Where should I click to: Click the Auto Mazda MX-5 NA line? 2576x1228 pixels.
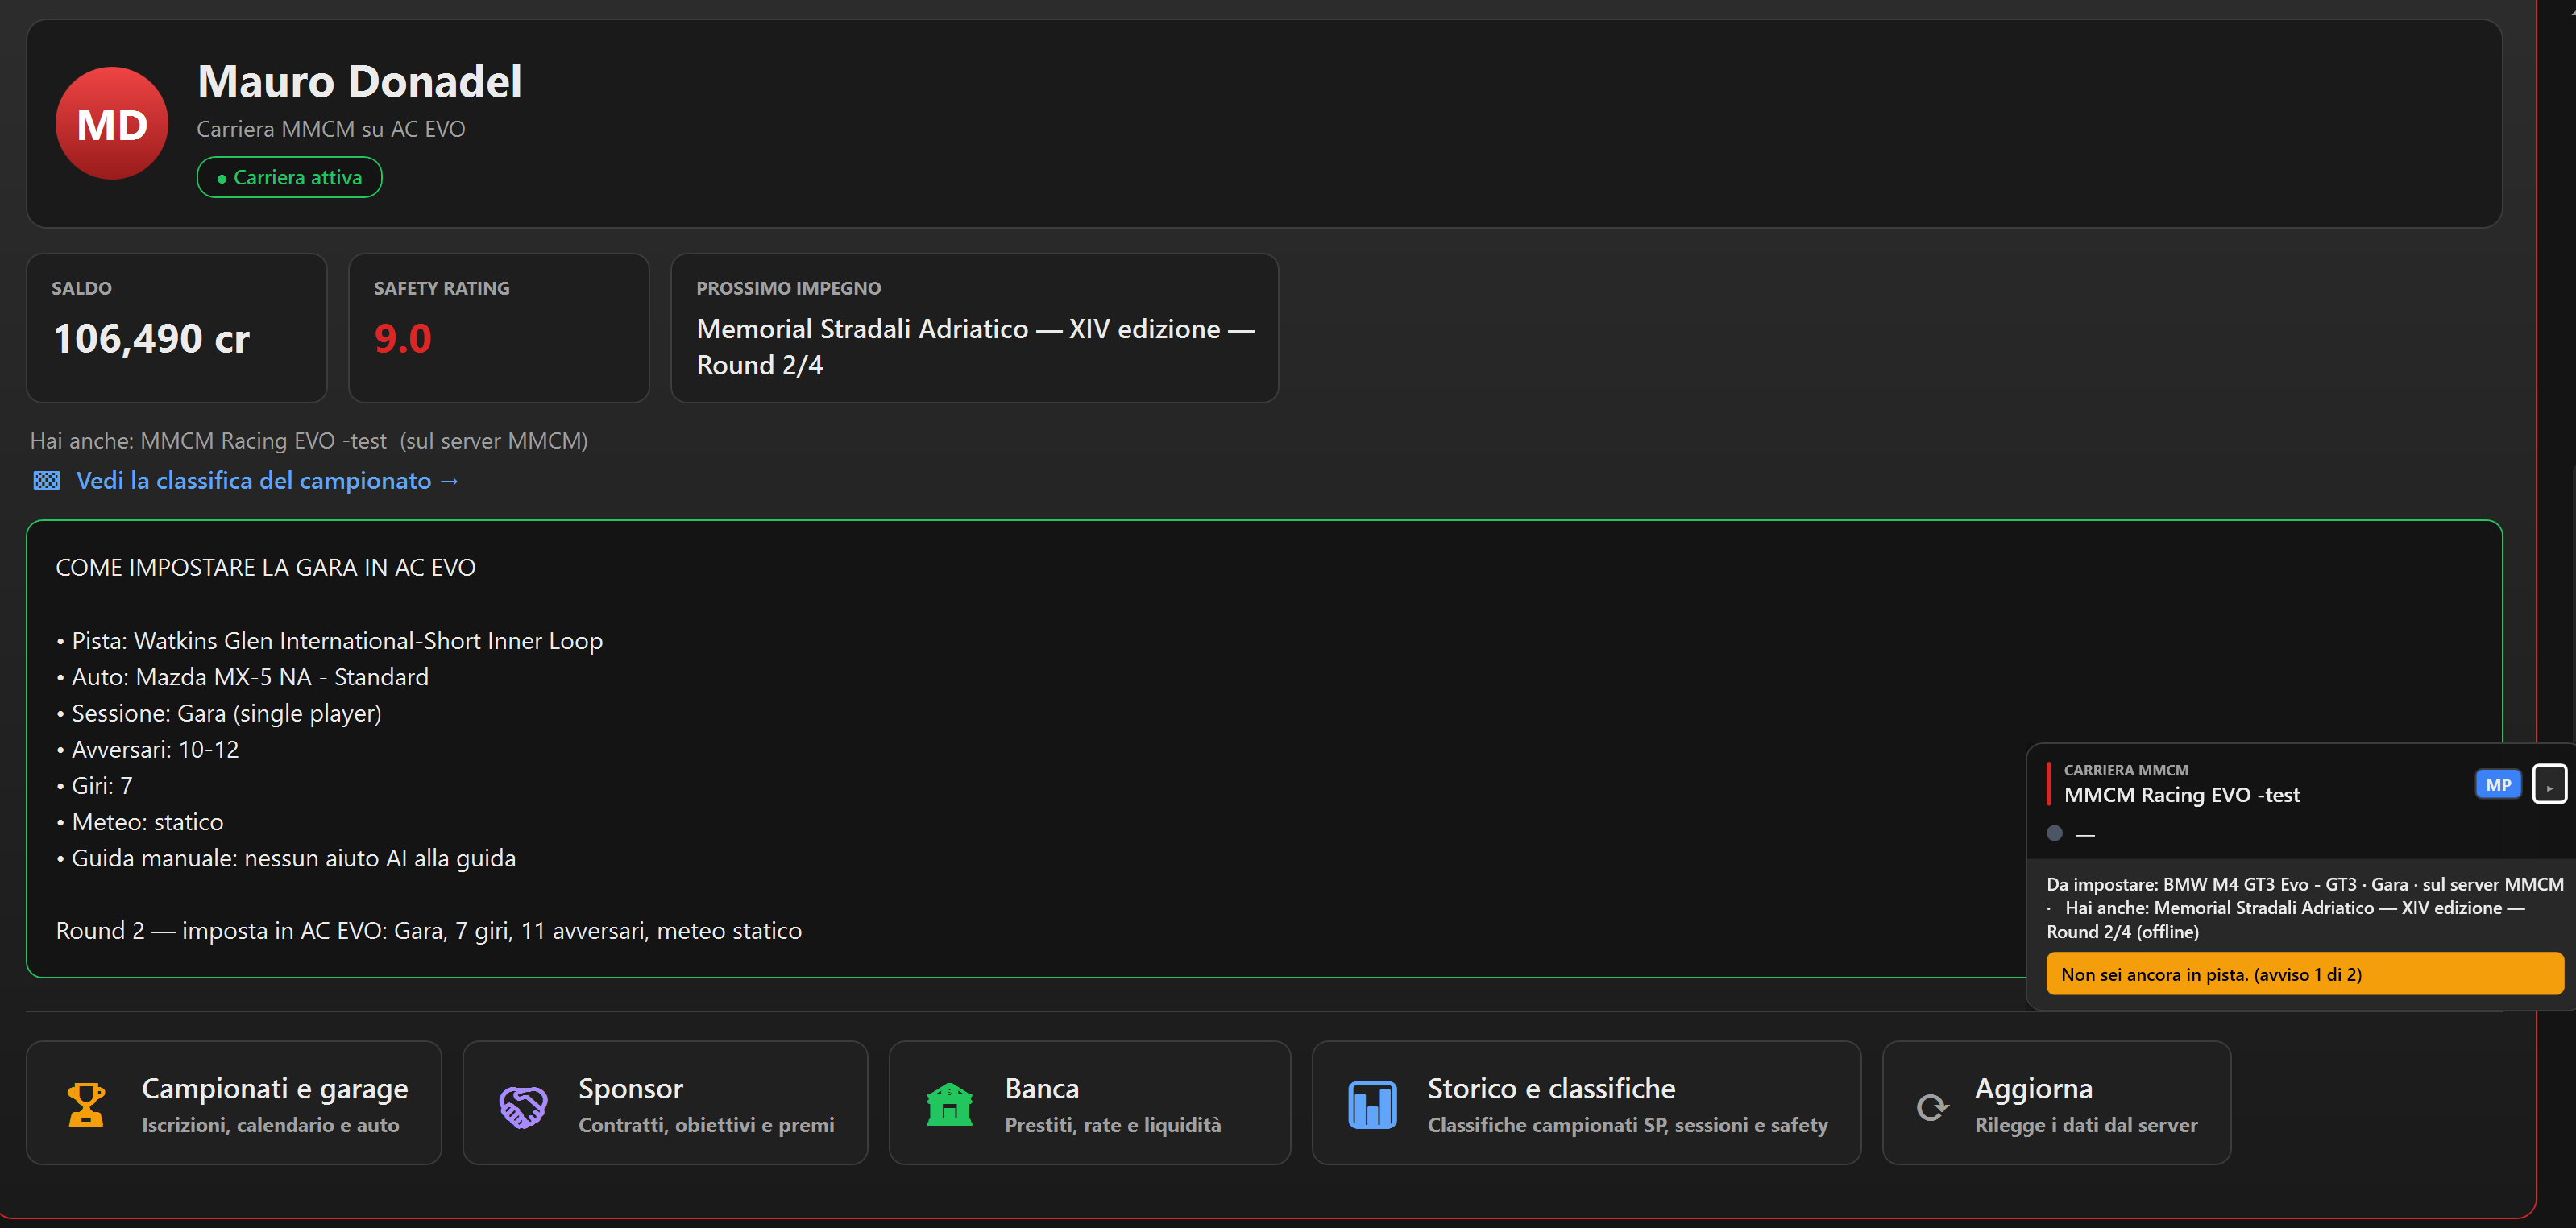click(242, 676)
